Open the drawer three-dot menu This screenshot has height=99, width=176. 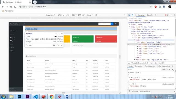[x=130, y=91]
